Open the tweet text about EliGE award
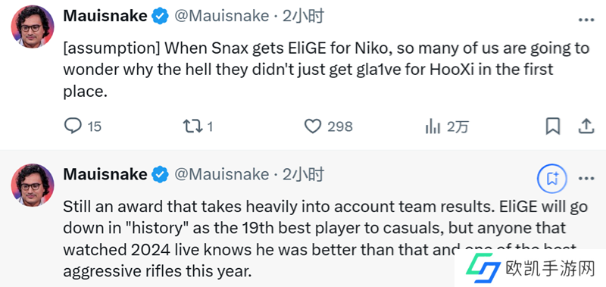 tap(326, 239)
